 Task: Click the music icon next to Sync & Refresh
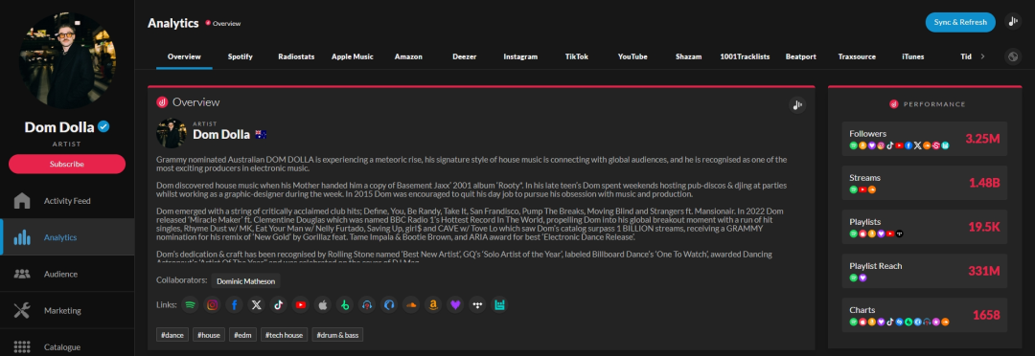click(x=1013, y=22)
